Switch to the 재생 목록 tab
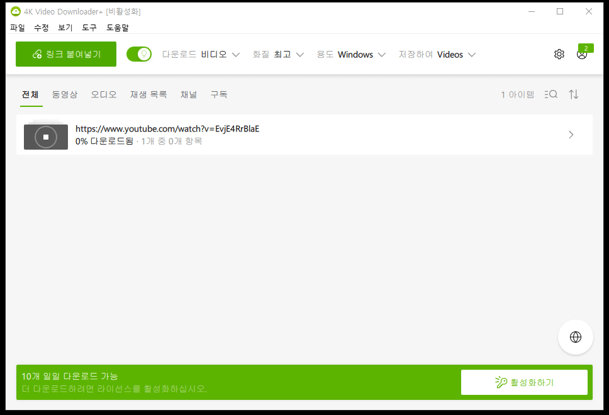The width and height of the screenshot is (609, 415). pyautogui.click(x=148, y=94)
